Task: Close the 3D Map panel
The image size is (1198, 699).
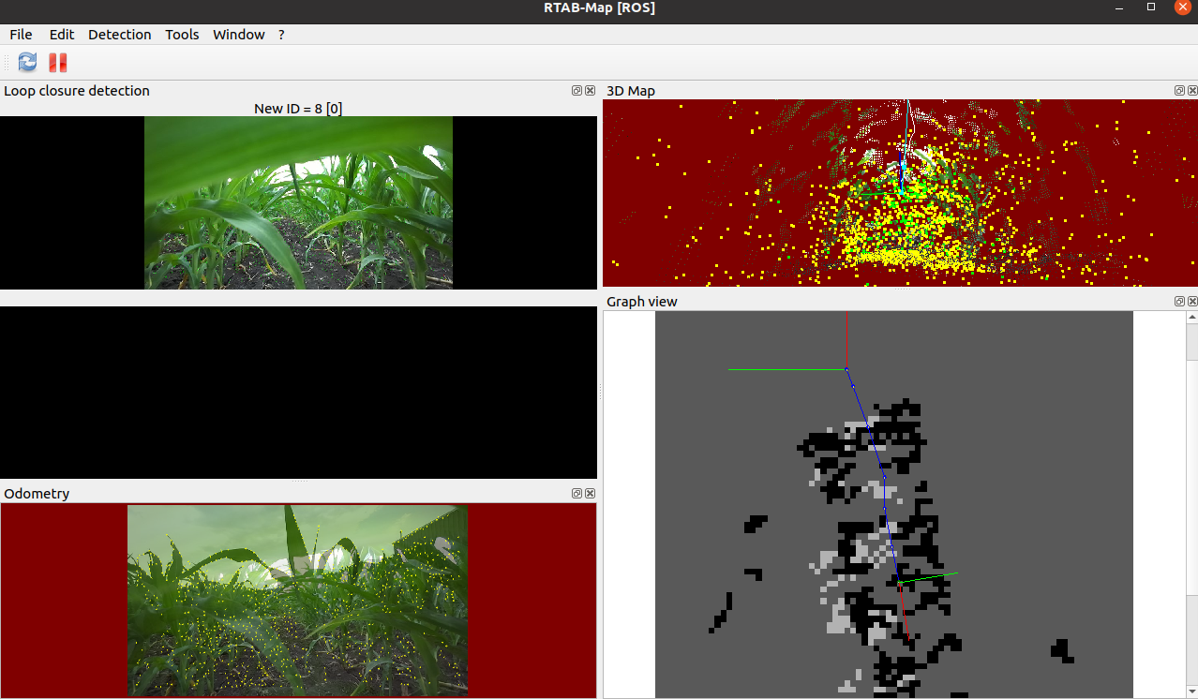Action: (1192, 91)
